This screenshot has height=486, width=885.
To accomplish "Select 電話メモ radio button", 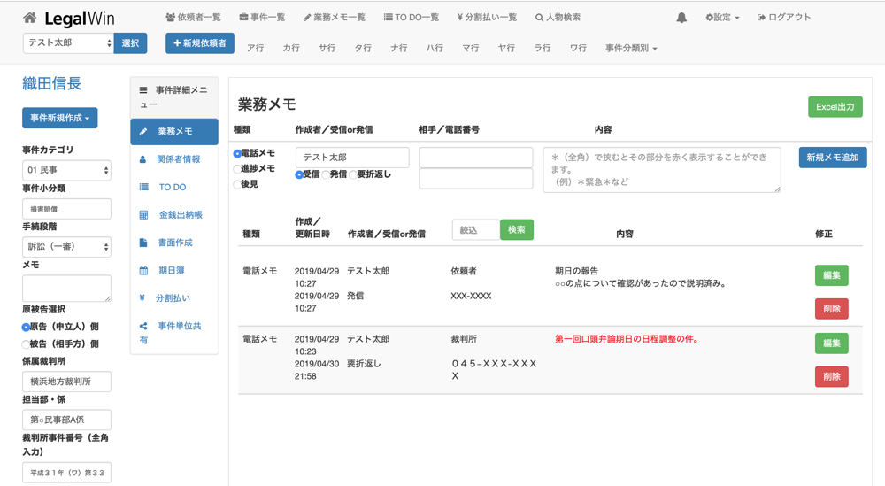I will 237,153.
